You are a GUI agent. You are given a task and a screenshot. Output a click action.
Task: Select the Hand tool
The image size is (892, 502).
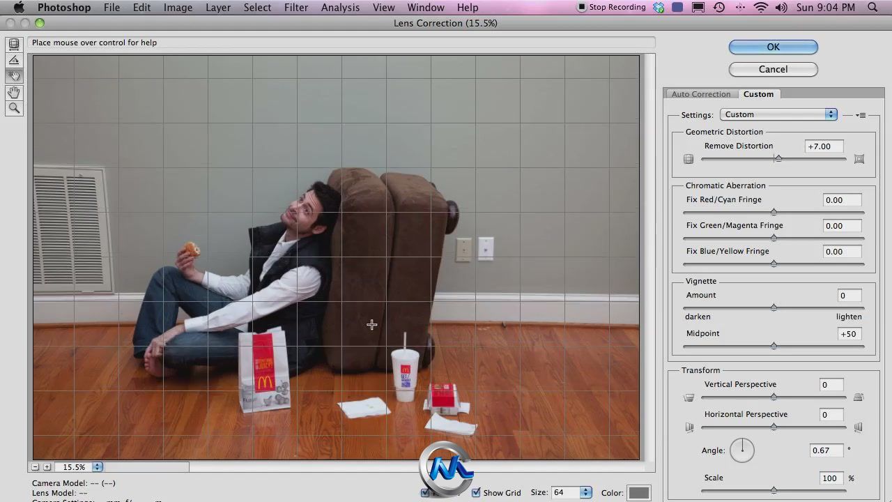tap(14, 92)
